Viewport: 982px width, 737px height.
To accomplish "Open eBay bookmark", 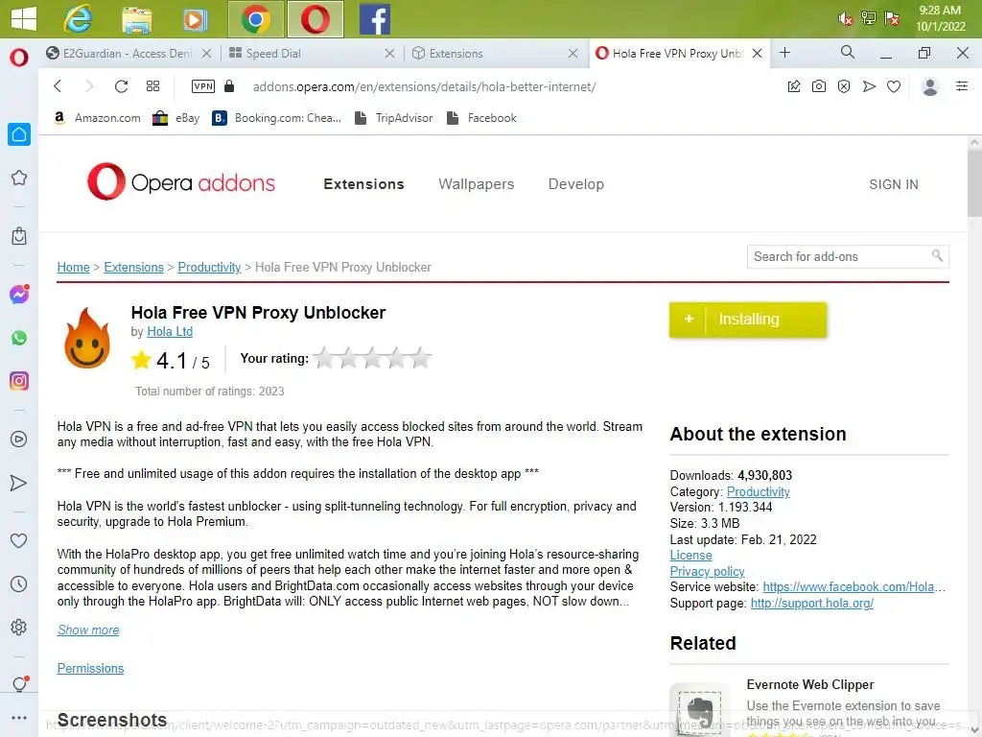I will (x=176, y=118).
